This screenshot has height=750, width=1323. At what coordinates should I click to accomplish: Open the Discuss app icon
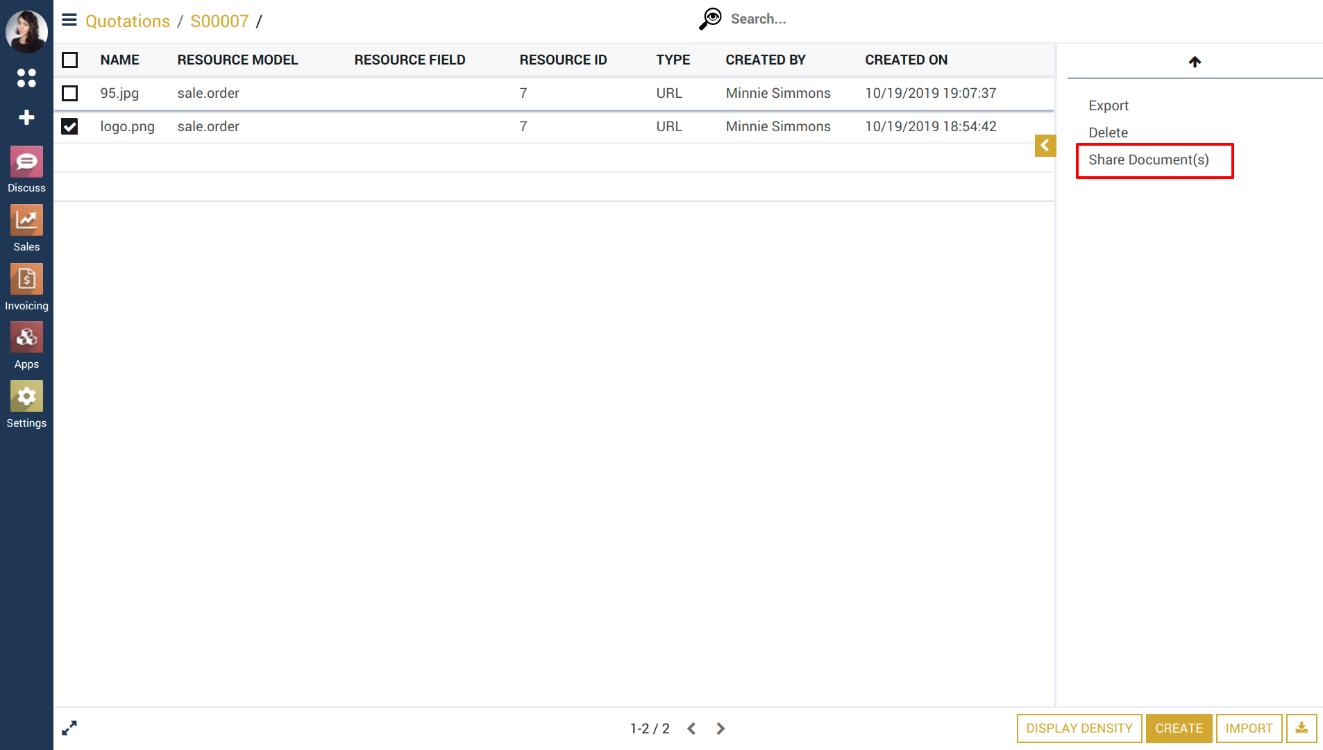coord(26,162)
